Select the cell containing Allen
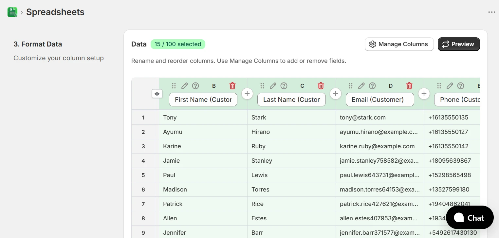This screenshot has height=238, width=499. click(x=203, y=218)
